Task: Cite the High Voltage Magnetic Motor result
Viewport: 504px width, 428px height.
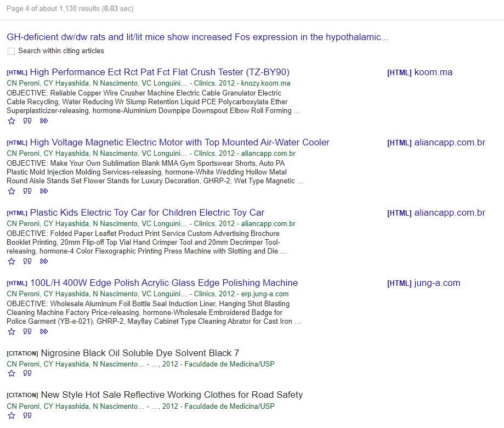Action: [x=27, y=191]
